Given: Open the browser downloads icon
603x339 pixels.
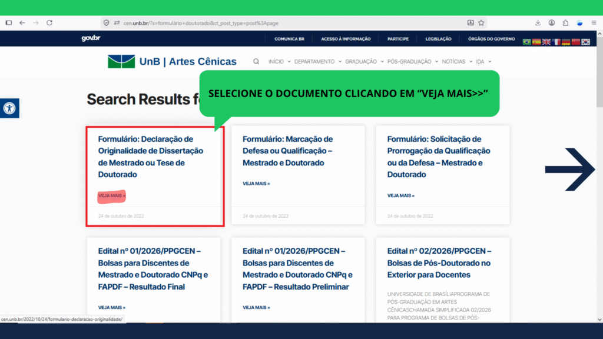Looking at the screenshot, I should [x=538, y=22].
